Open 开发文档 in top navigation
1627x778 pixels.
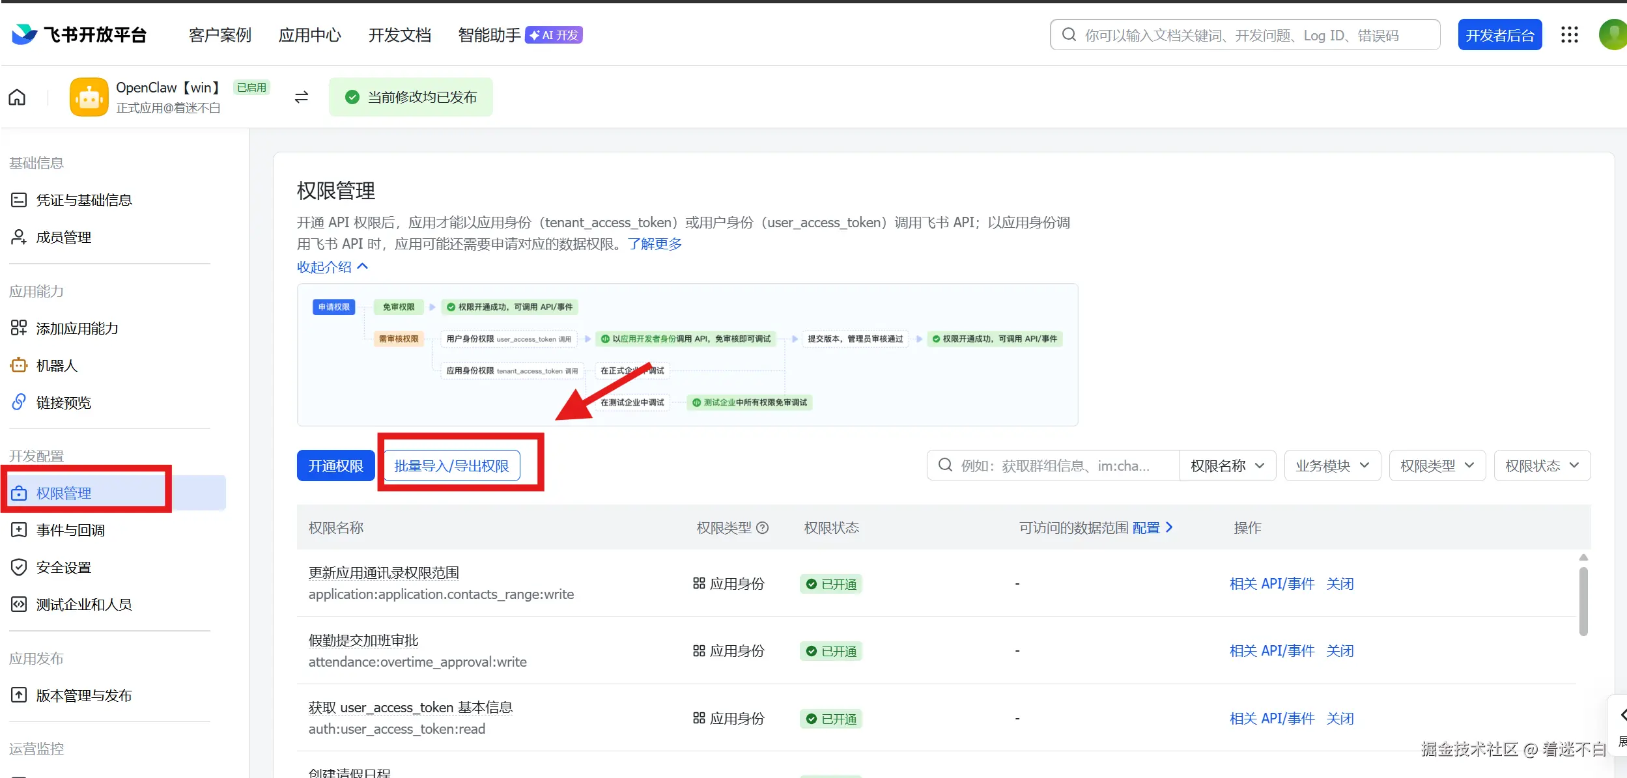click(x=399, y=35)
